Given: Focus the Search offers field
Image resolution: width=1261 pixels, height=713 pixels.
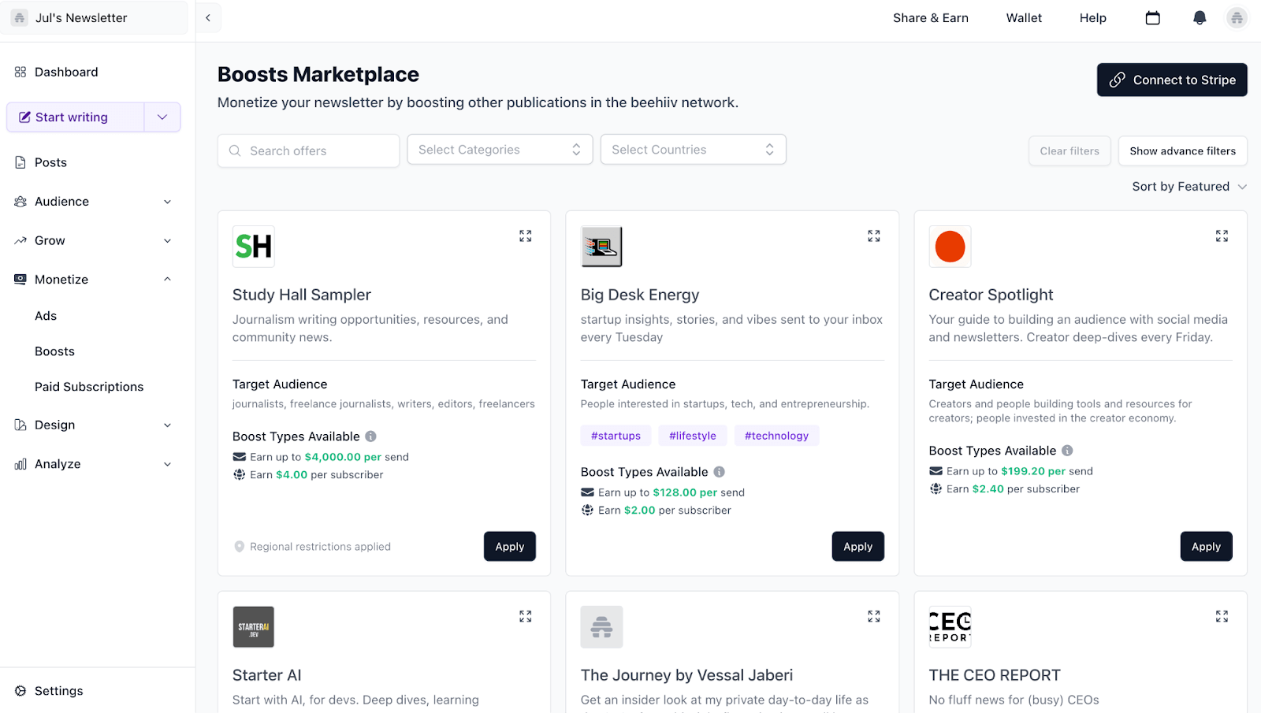Looking at the screenshot, I should (308, 150).
